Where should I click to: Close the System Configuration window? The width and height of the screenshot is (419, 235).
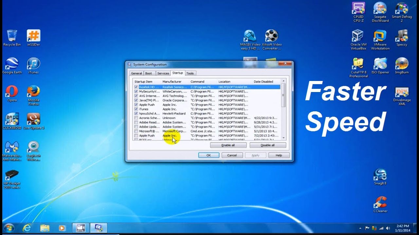285,63
